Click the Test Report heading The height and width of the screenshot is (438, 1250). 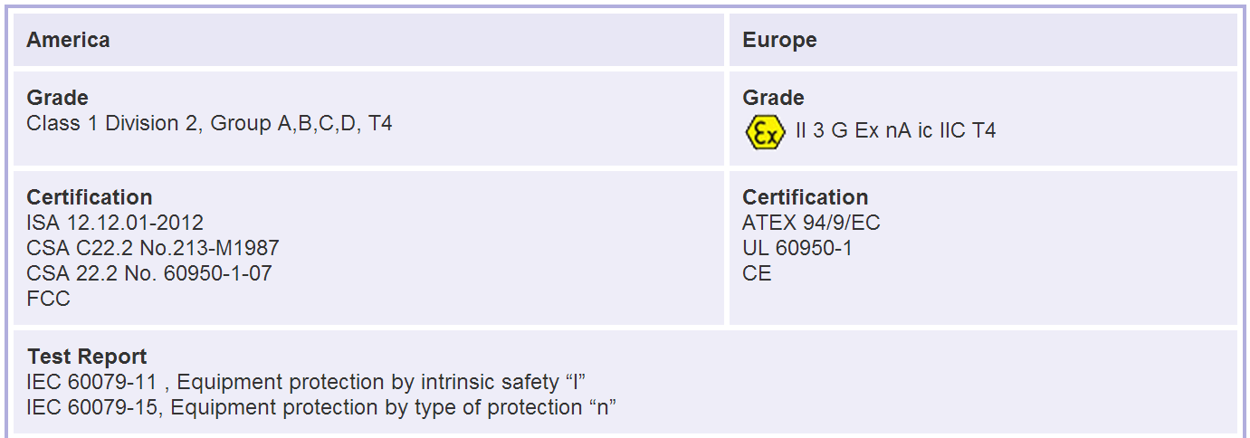[x=87, y=357]
